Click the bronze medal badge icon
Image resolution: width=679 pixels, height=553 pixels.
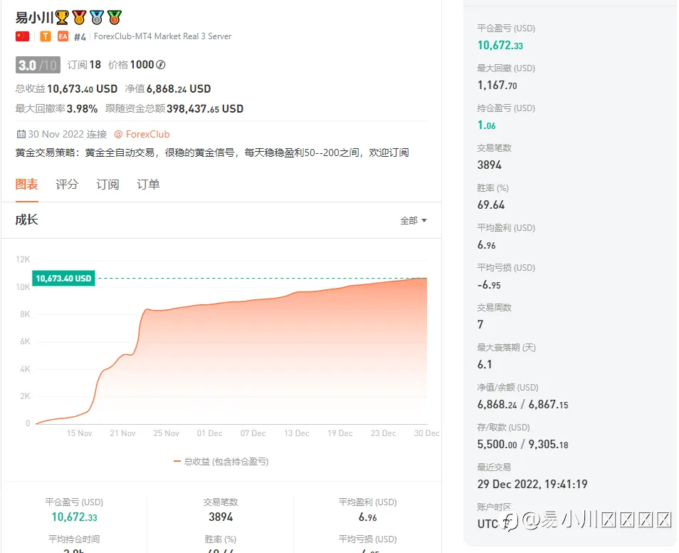coord(115,17)
